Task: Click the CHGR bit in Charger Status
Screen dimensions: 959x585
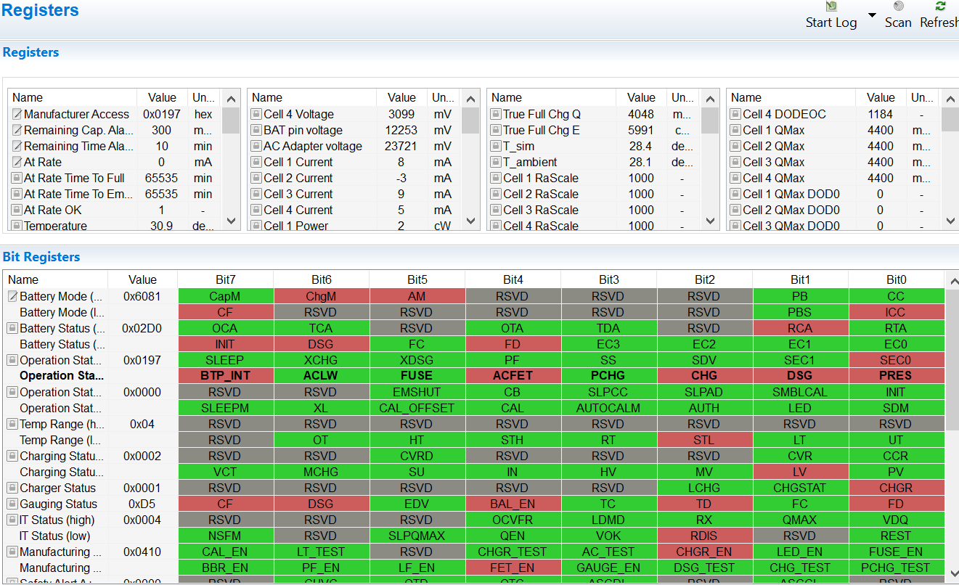Action: [897, 488]
